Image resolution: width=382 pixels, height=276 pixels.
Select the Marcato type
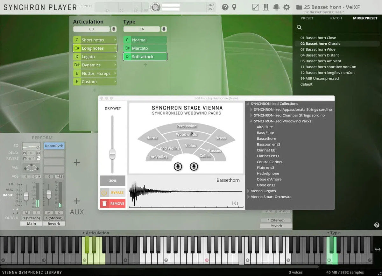coord(145,48)
